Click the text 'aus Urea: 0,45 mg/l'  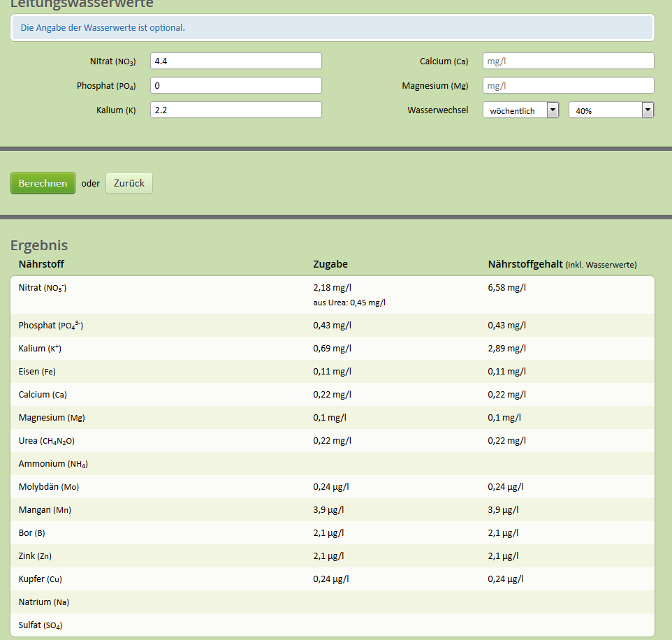click(x=349, y=303)
